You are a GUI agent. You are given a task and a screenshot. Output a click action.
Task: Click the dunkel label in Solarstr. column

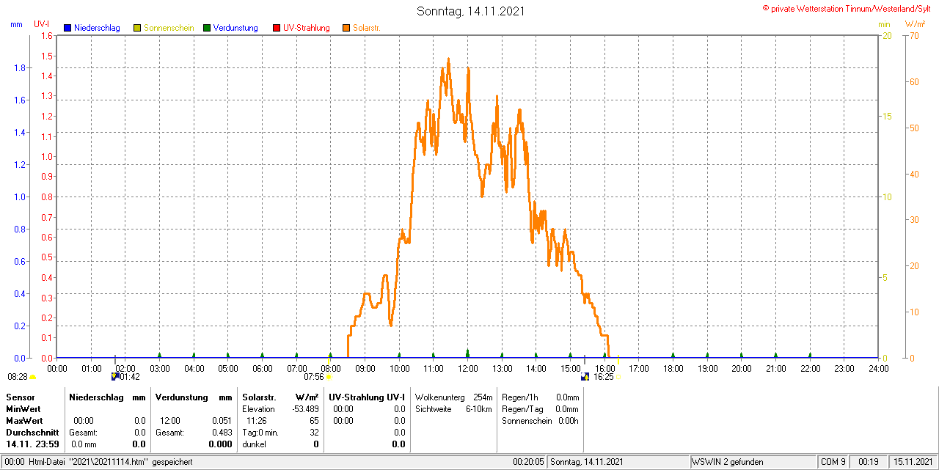pyautogui.click(x=253, y=444)
